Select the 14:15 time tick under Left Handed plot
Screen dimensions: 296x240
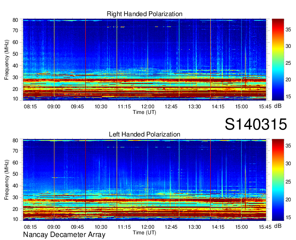(x=218, y=227)
